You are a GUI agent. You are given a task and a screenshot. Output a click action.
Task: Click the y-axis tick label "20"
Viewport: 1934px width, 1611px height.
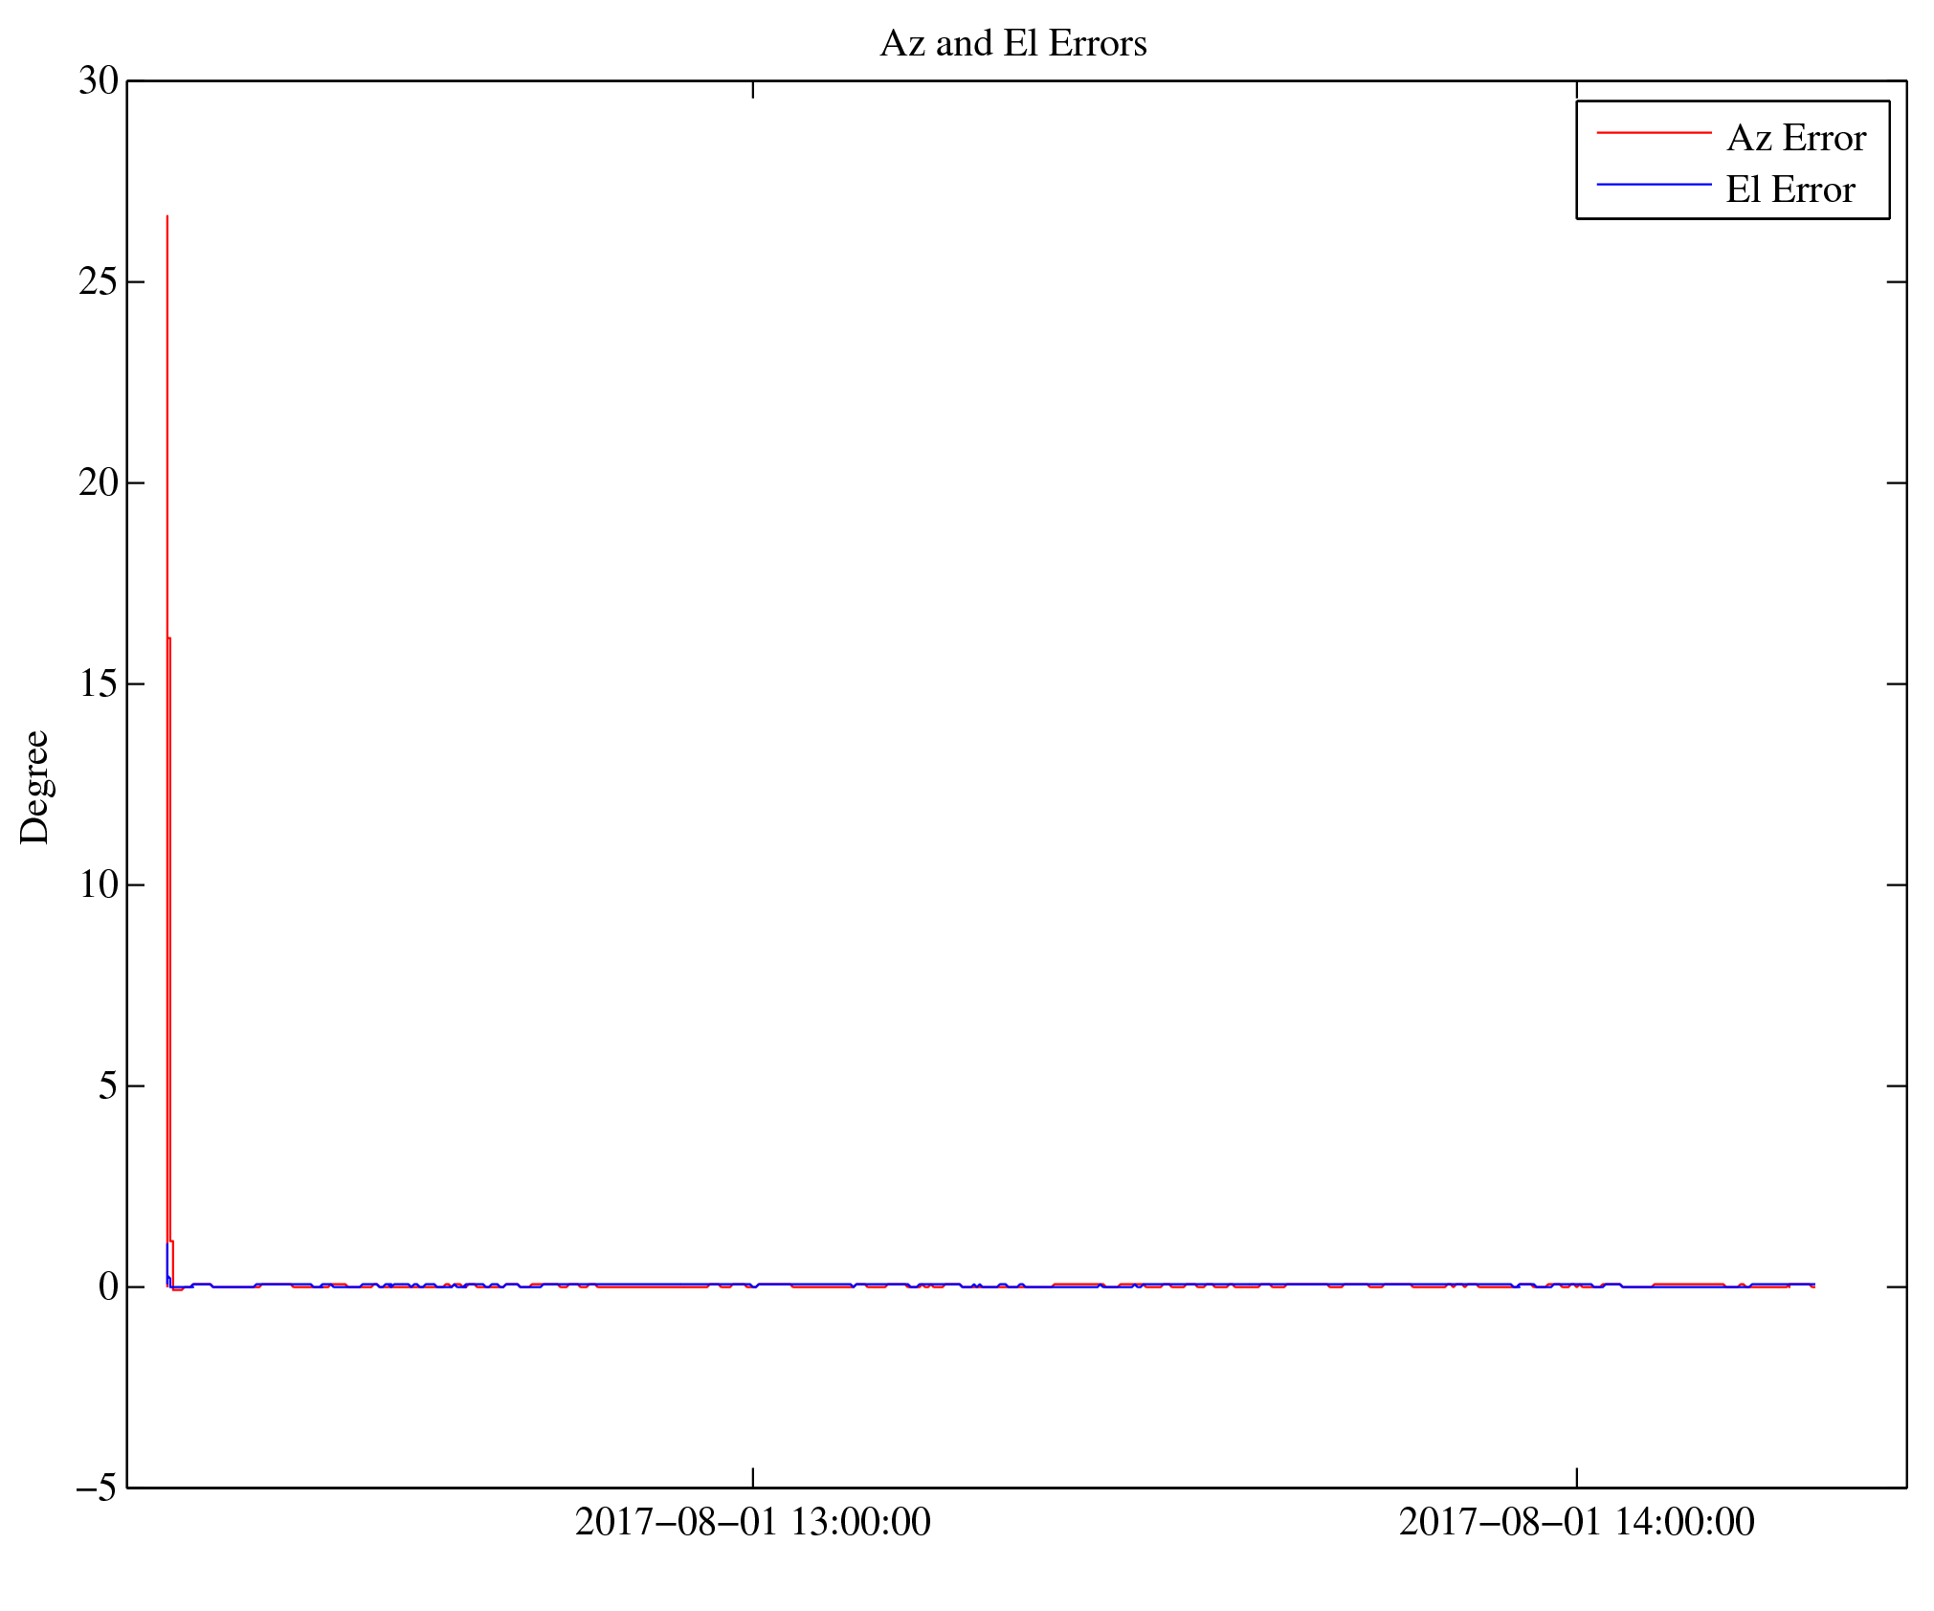(99, 483)
